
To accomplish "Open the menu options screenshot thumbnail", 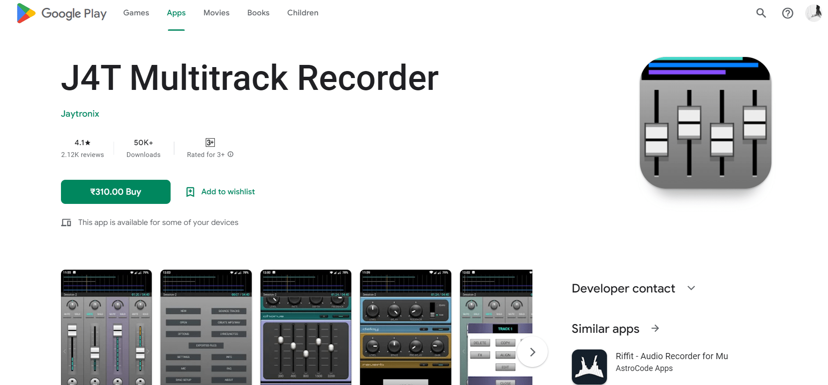I will (x=206, y=327).
